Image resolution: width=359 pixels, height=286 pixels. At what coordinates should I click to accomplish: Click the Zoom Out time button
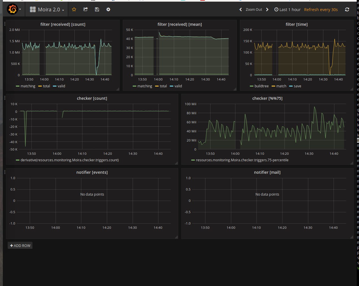click(254, 9)
